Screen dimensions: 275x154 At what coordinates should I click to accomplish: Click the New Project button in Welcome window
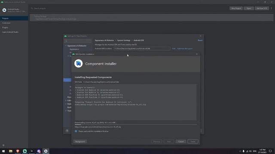tap(236, 9)
